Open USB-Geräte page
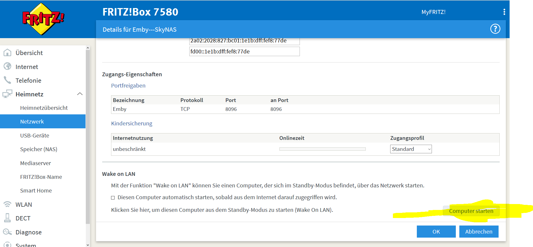Viewport: 533px width, 247px height. (x=35, y=136)
